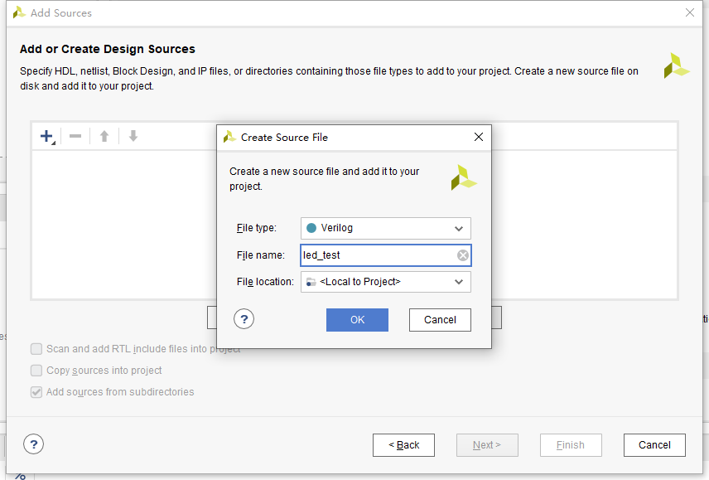Screen dimensions: 709x480
Task: Click the Add or Create Design Sources heading
Action: click(108, 49)
